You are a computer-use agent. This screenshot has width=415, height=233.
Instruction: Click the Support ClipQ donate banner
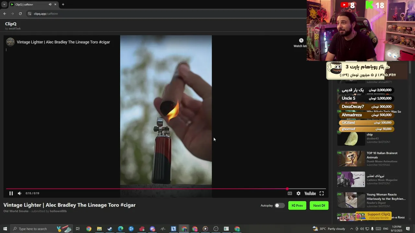373,216
